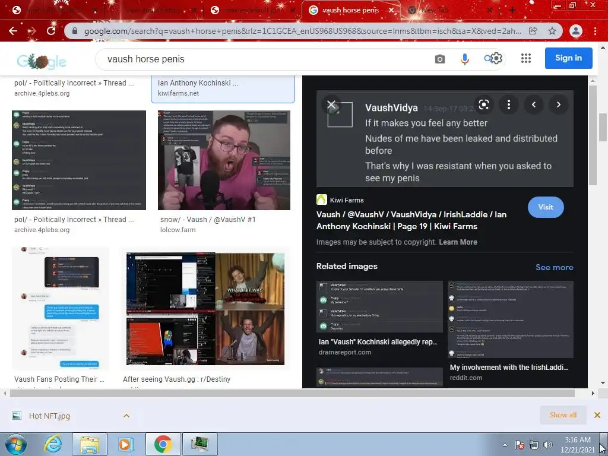Click the Kiwi Farms favicon
This screenshot has height=456, width=608.
tap(321, 199)
